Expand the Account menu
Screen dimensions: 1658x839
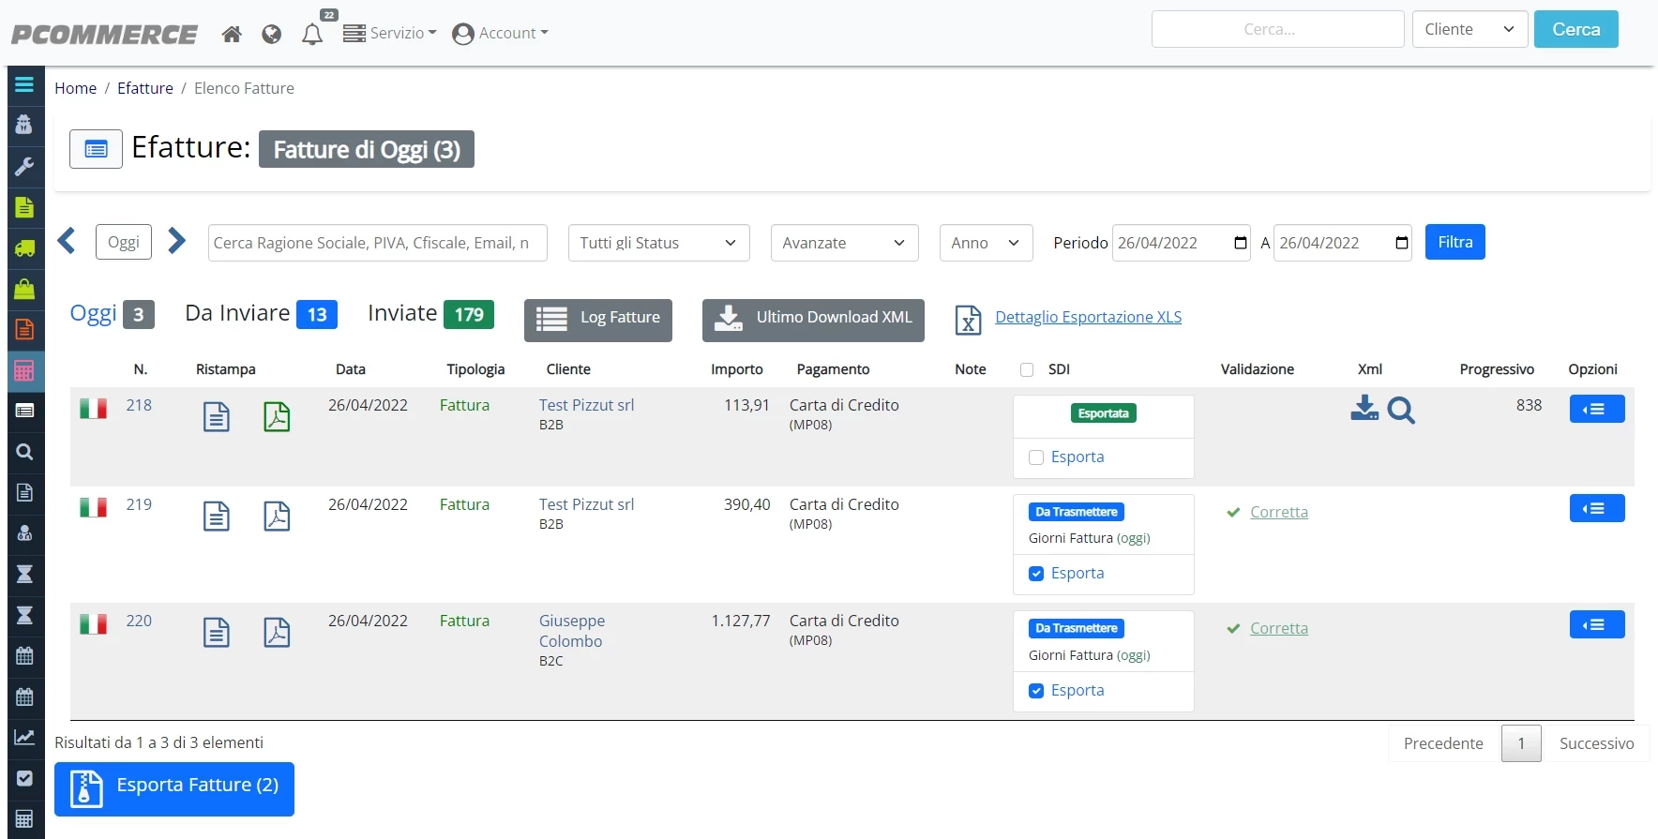pos(500,34)
